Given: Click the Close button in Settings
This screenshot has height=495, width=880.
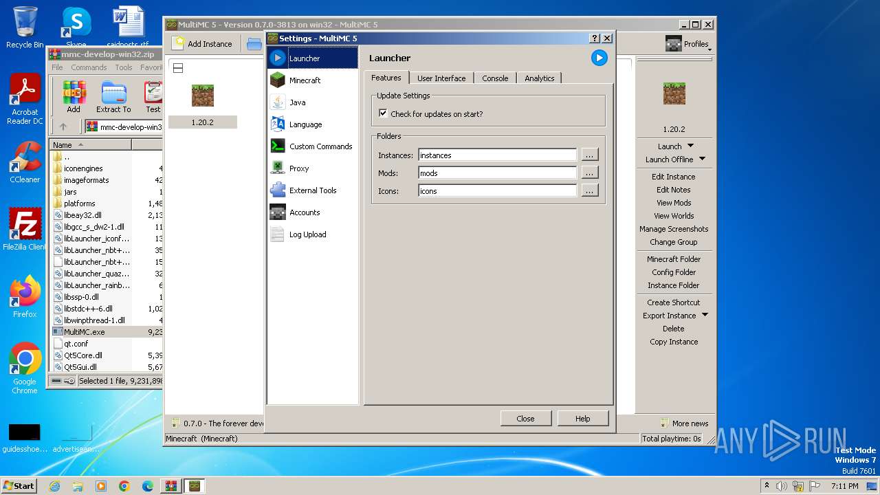Looking at the screenshot, I should tap(525, 418).
